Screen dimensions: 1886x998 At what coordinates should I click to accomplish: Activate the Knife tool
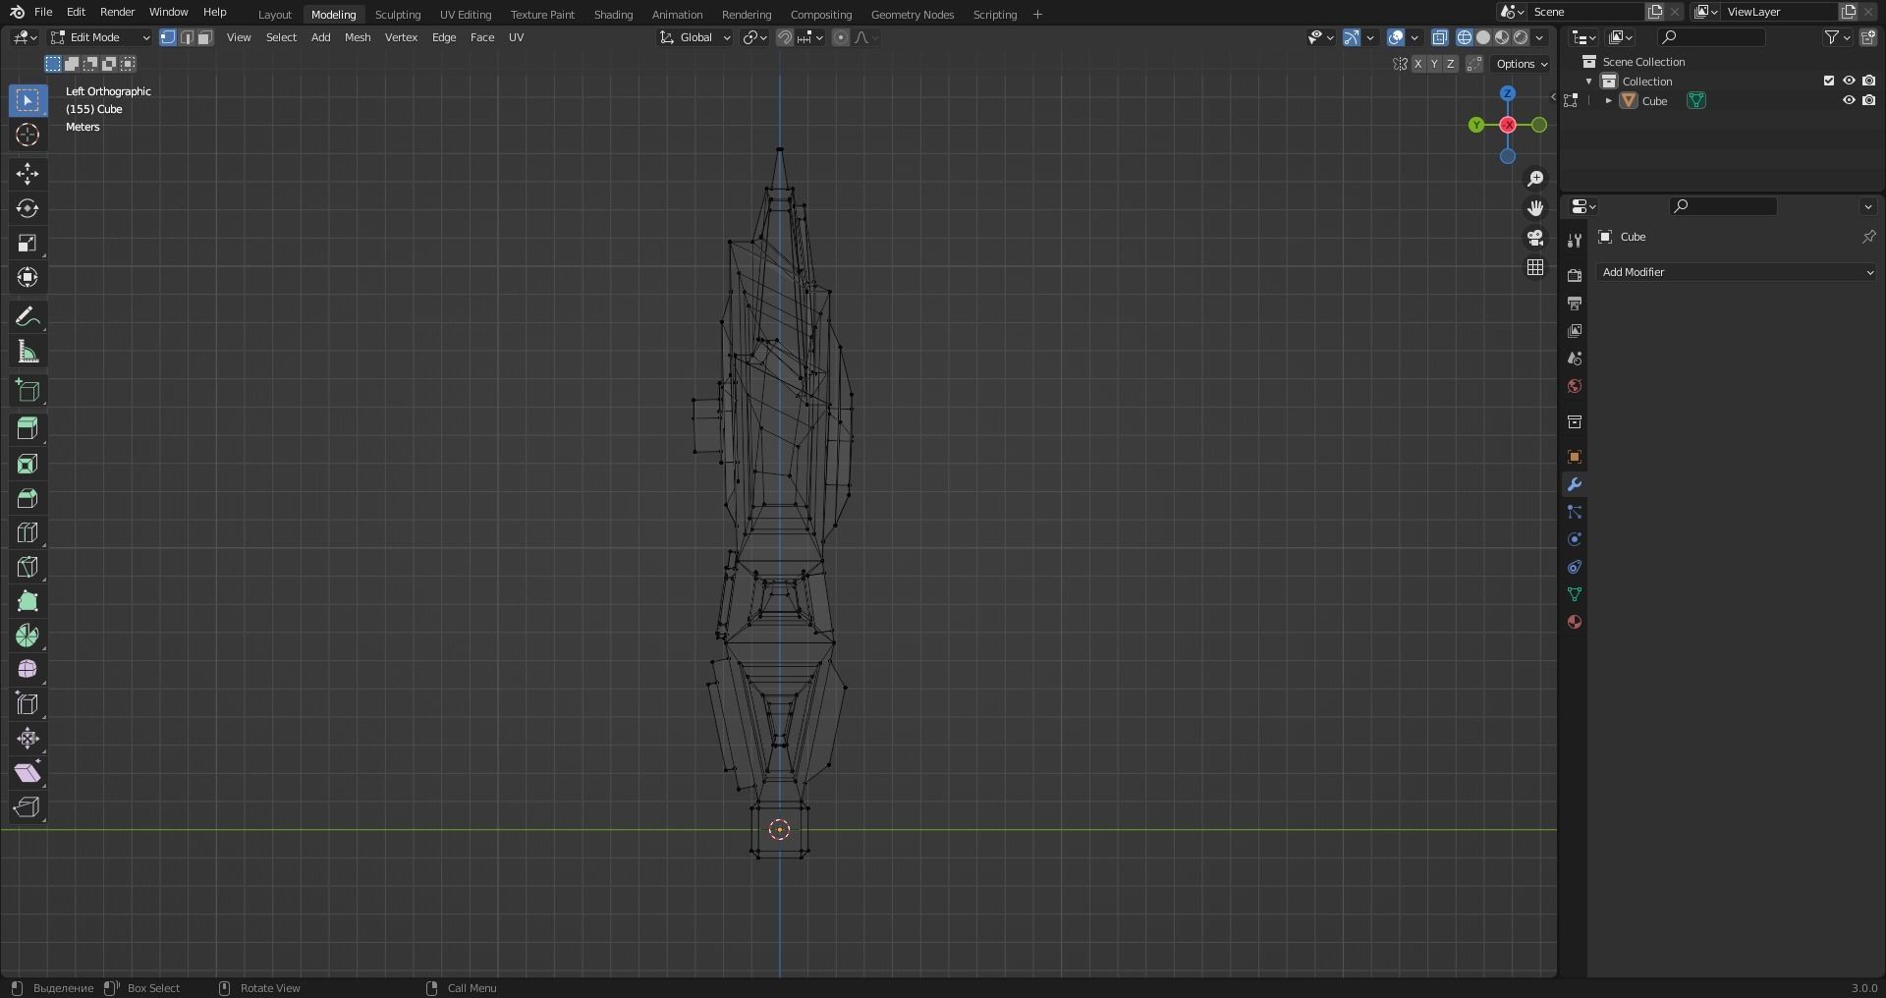pos(28,567)
